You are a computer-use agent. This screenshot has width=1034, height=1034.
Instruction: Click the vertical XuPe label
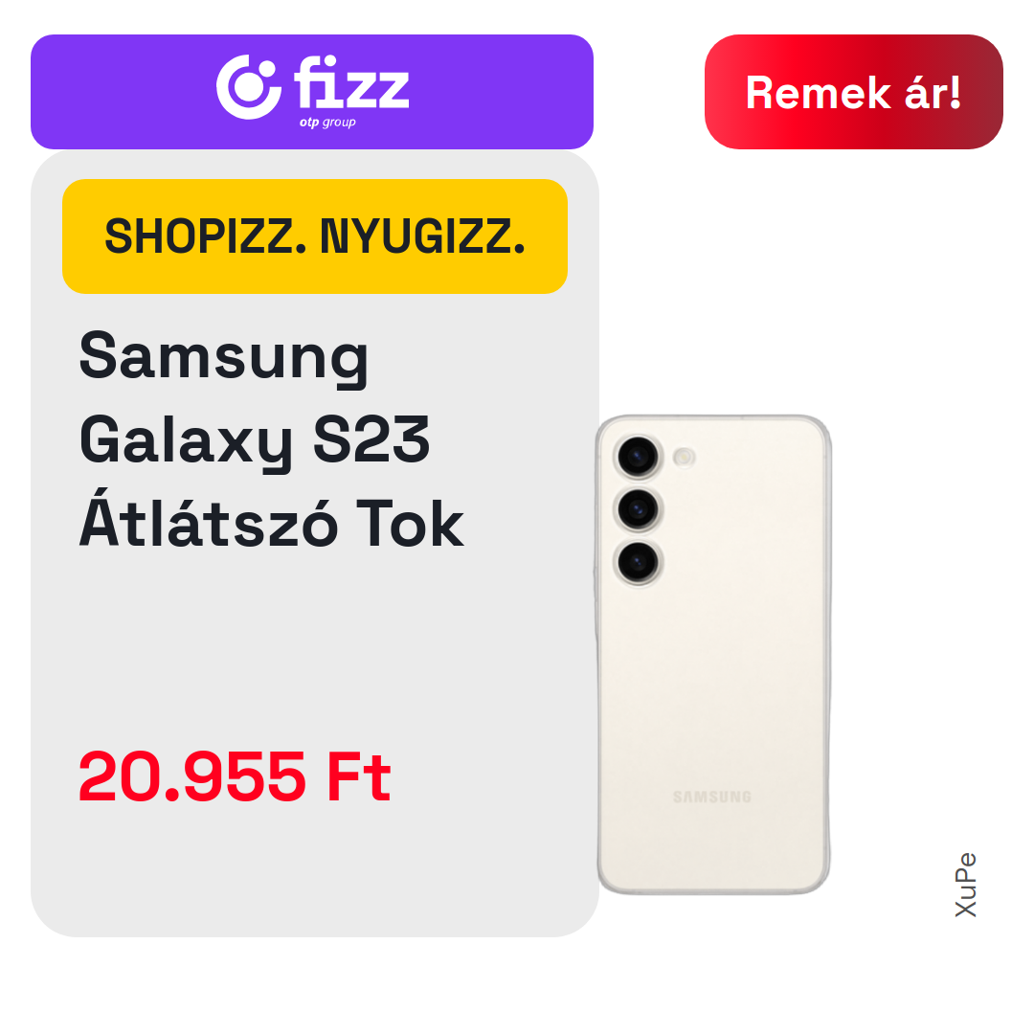tap(965, 885)
